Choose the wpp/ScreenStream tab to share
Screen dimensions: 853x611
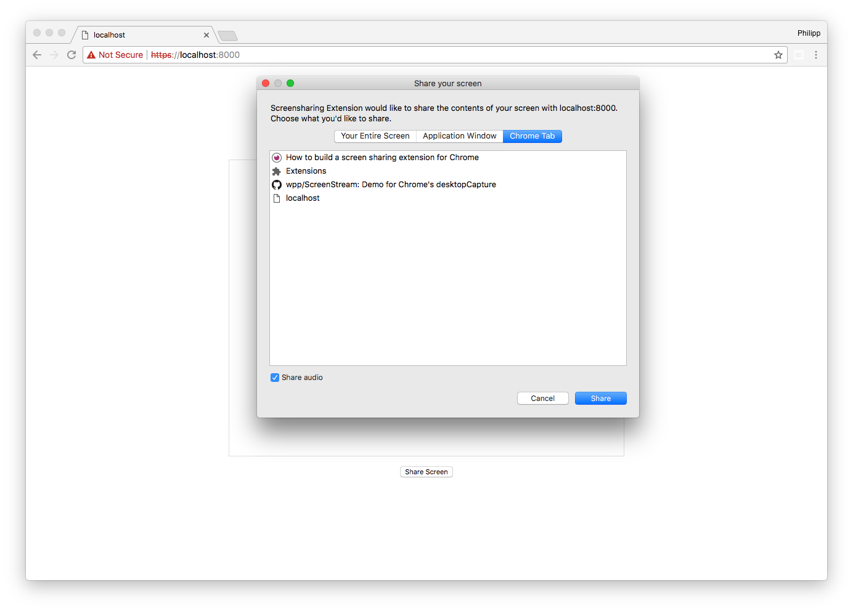click(x=391, y=184)
